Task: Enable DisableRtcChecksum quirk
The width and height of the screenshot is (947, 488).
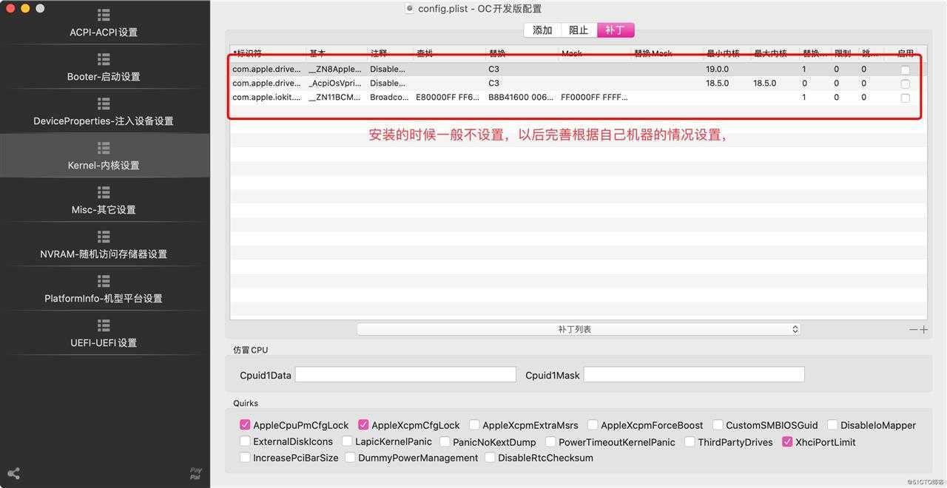Action: [x=490, y=458]
